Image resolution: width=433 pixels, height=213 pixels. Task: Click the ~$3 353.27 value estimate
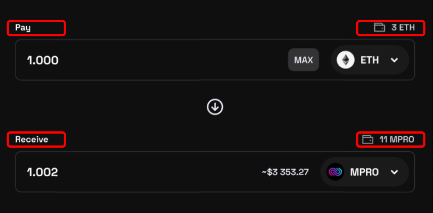point(285,172)
